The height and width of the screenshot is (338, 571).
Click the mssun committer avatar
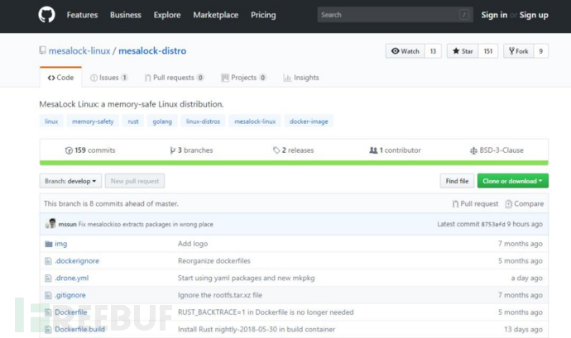coord(50,224)
